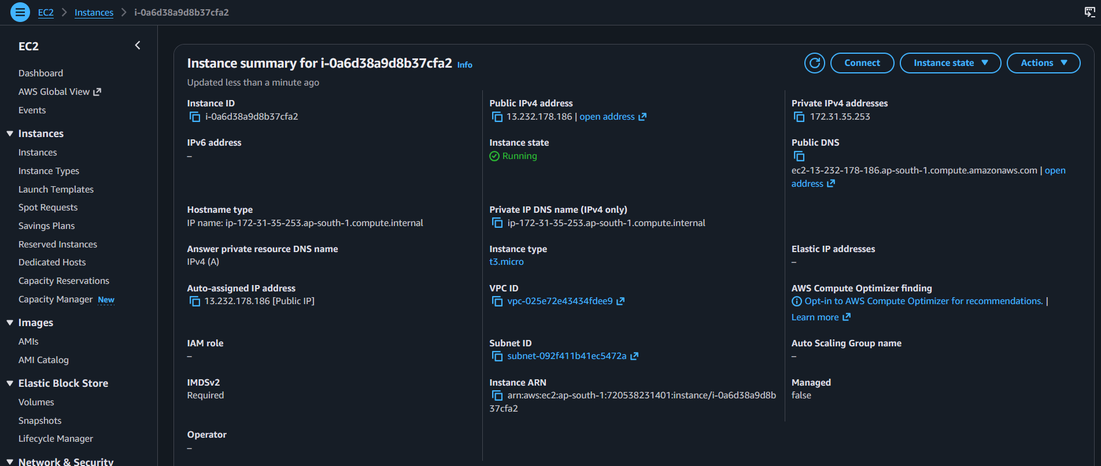Click 'open address' next to Public IPv4
This screenshot has width=1101, height=466.
pos(607,117)
